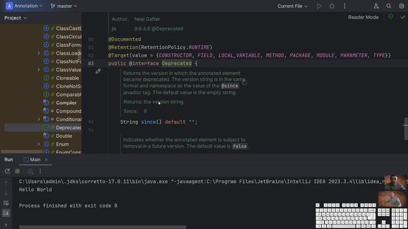
Task: Click the editor vertical scrollbar thumb
Action: click(405, 129)
